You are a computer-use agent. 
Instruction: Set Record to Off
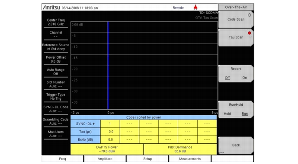pos(227,78)
